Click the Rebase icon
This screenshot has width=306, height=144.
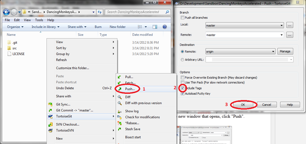[x=120, y=123]
